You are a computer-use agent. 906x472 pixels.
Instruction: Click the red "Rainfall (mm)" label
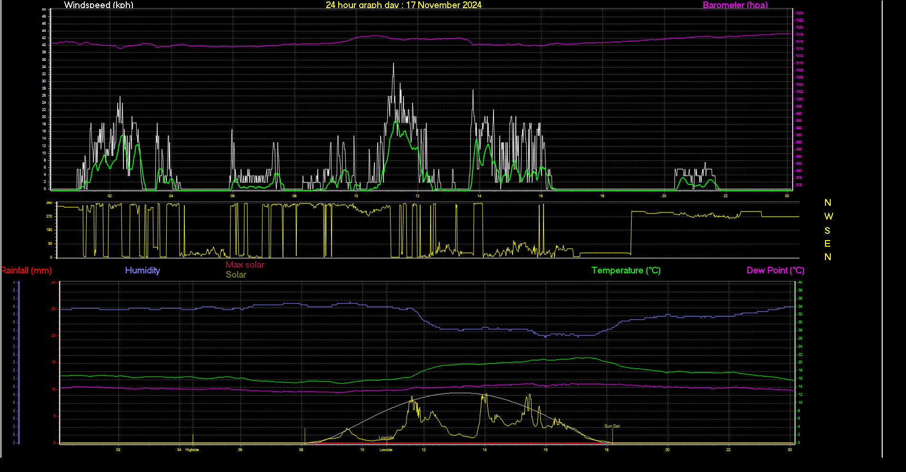point(26,270)
